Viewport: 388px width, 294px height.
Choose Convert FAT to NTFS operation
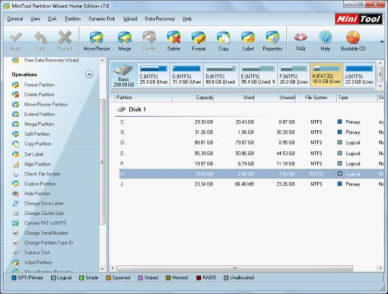pyautogui.click(x=45, y=223)
